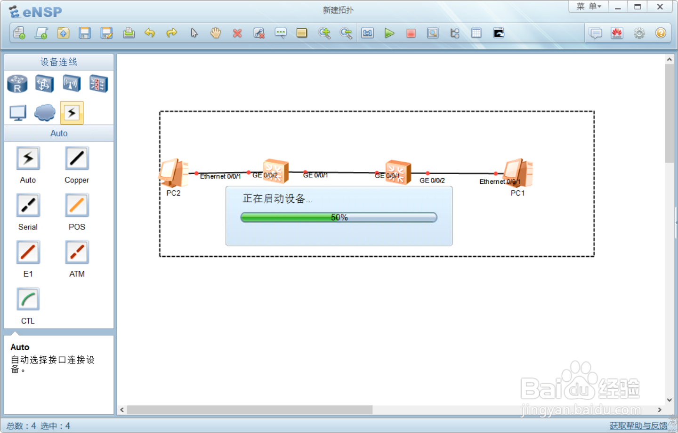Click the green Start Devices play icon
This screenshot has width=678, height=433.
tap(389, 33)
